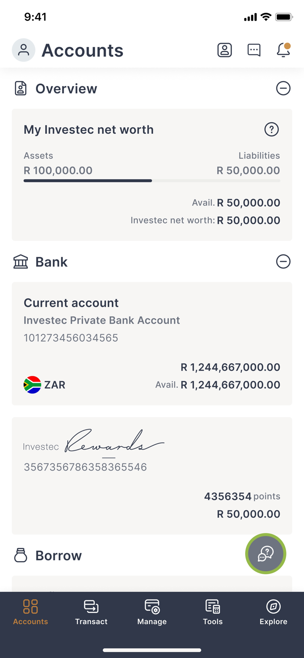This screenshot has height=658, width=304.
Task: Collapse the Bank section
Action: point(283,261)
